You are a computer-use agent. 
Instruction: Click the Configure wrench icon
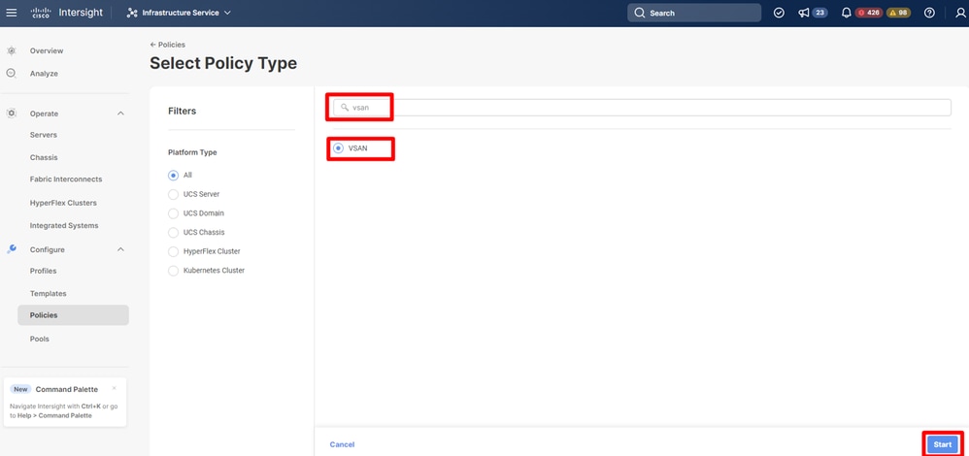11,249
